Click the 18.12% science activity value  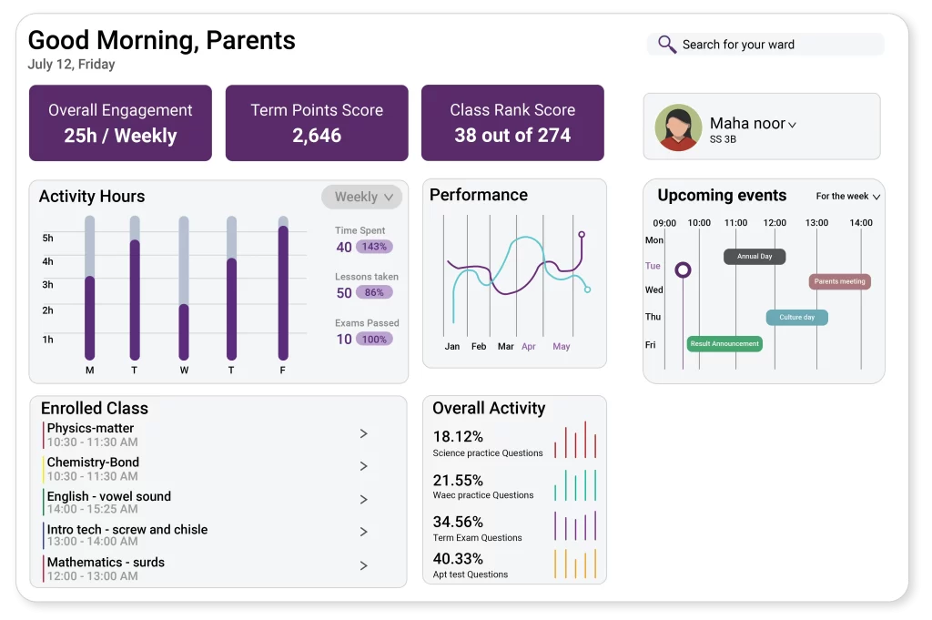click(x=458, y=437)
